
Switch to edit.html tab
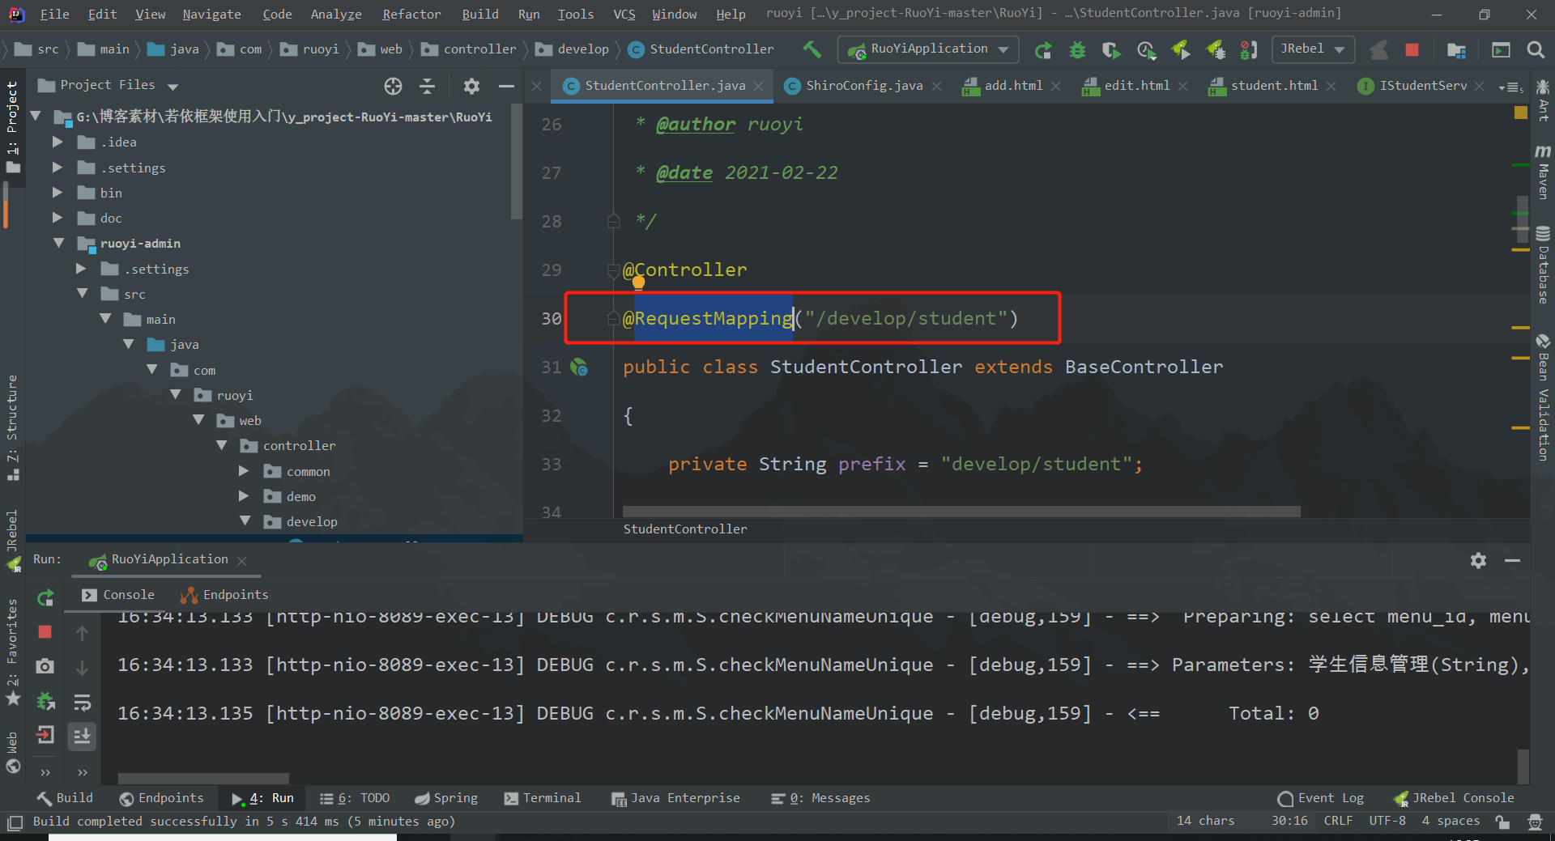coord(1136,86)
